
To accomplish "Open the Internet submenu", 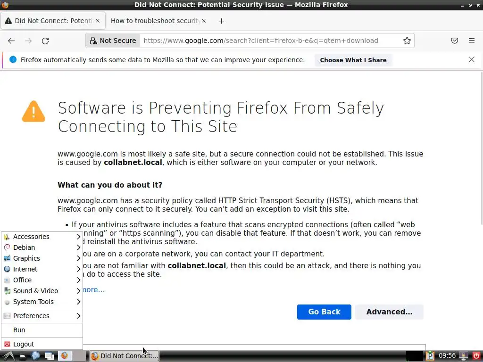I will point(42,269).
